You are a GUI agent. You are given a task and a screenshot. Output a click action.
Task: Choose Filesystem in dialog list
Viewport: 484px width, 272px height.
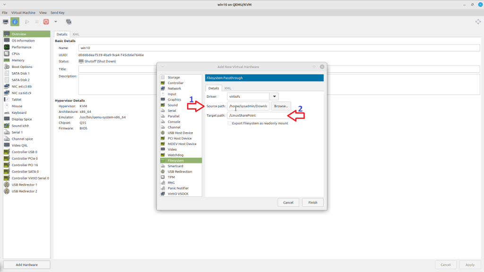point(181,161)
